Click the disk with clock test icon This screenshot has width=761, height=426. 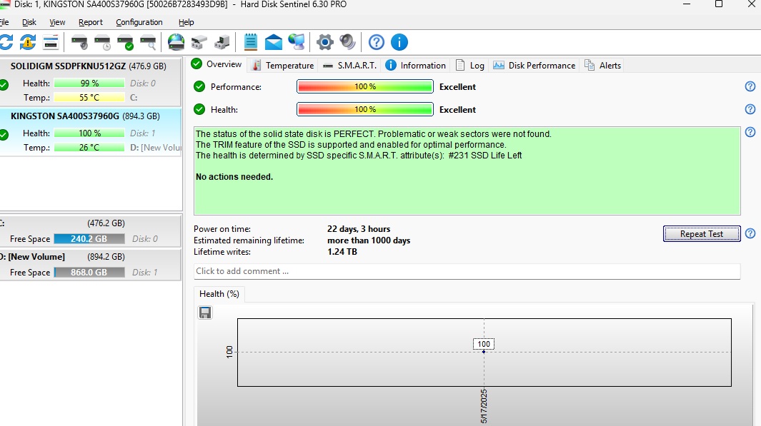102,43
